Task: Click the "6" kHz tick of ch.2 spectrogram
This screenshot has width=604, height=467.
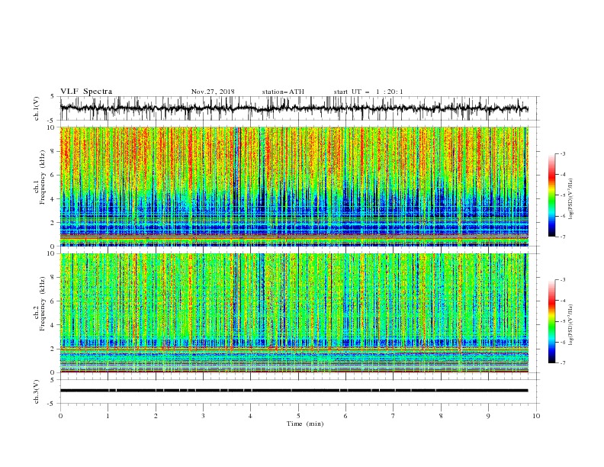Action: click(54, 301)
